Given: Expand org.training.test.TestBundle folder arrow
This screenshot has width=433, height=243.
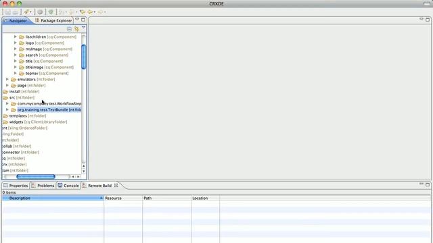Looking at the screenshot, I should click(7, 109).
